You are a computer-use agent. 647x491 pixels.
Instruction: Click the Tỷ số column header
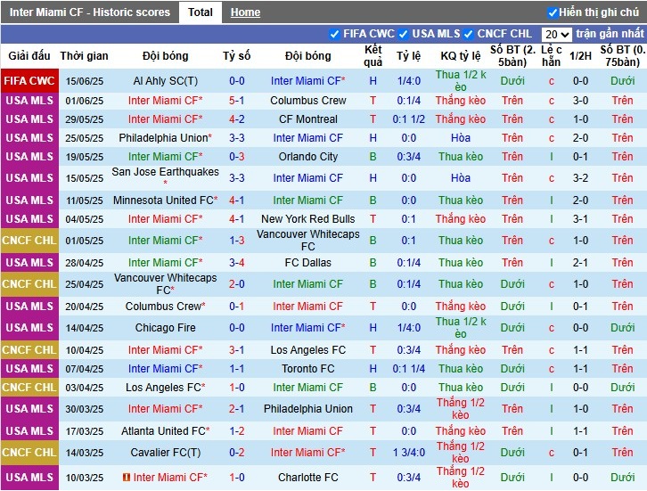click(x=236, y=56)
